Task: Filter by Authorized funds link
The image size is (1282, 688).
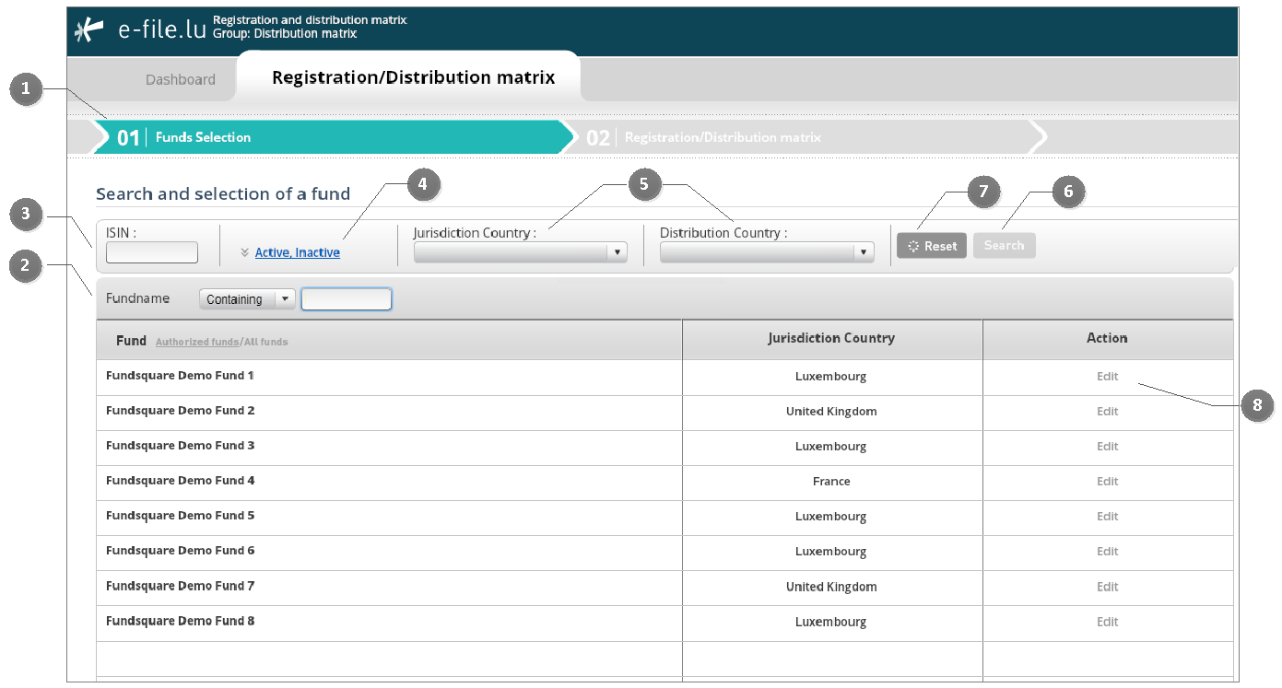Action: click(196, 342)
